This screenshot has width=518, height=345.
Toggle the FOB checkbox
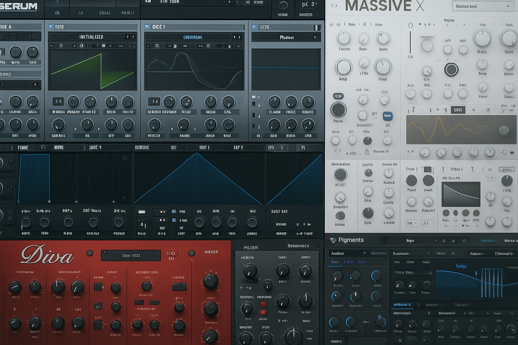point(174,212)
